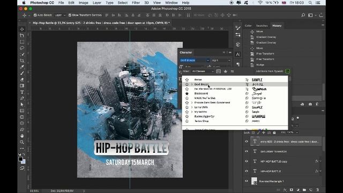Toggle Show Transform Controls checkbox
The width and height of the screenshot is (343, 193).
(70, 15)
